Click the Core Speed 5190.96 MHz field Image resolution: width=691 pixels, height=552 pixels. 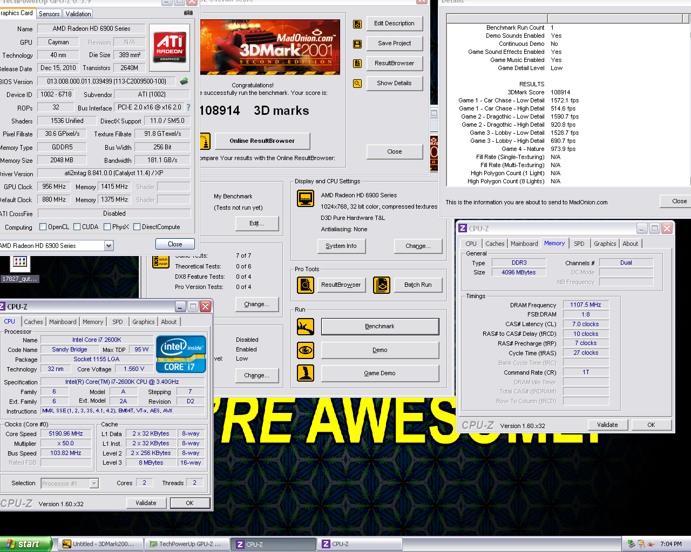point(66,433)
